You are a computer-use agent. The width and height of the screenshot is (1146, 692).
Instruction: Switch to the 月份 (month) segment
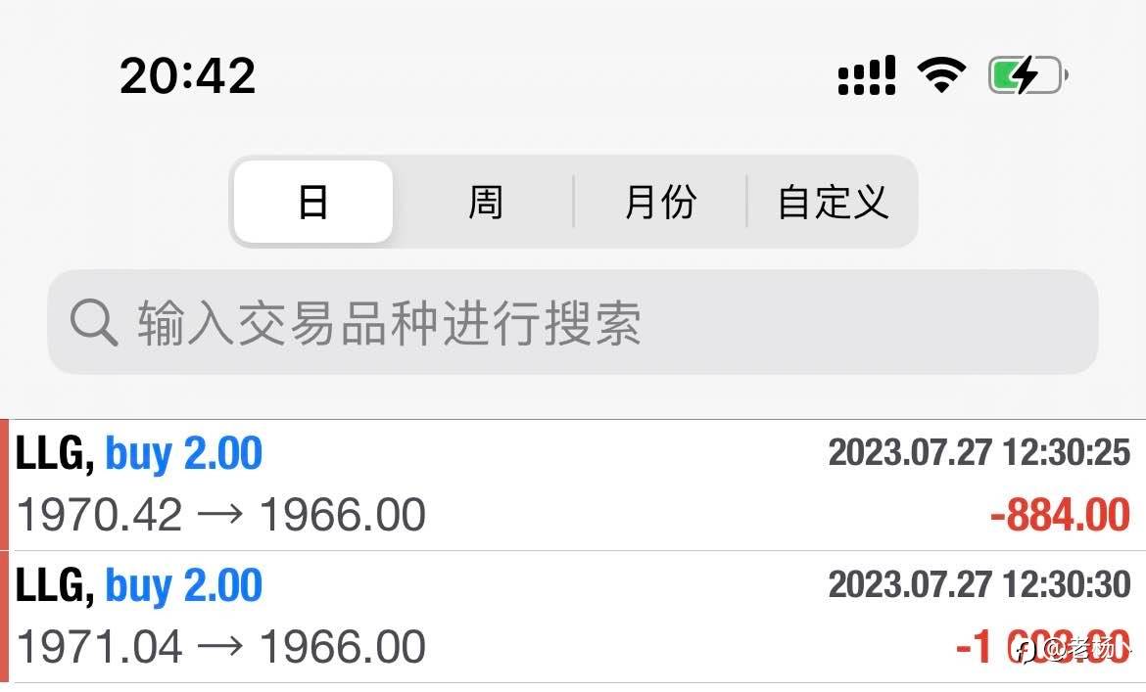(660, 202)
